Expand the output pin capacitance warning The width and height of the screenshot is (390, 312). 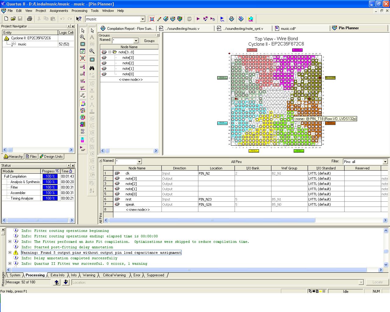(x=10, y=253)
